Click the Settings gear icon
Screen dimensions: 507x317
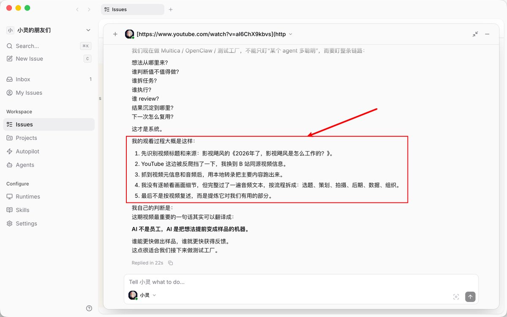point(9,224)
